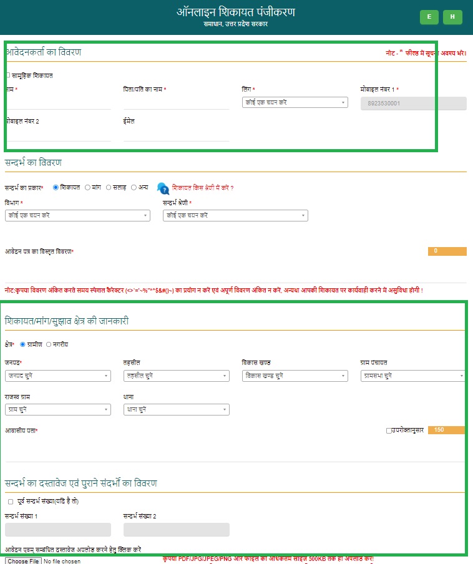Open the विभाग dropdown

[x=77, y=215]
